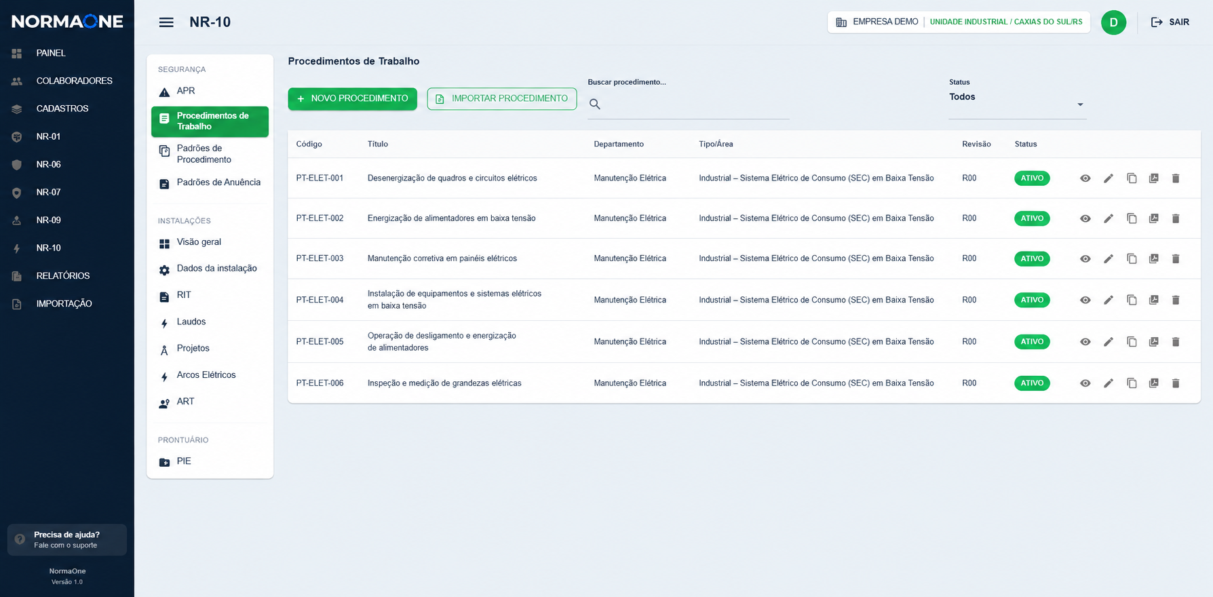
Task: Open the Empresa Demo unit selector
Action: (x=959, y=22)
